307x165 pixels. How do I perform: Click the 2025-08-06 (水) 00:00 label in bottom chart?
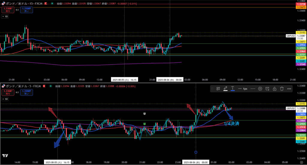pos(196,162)
